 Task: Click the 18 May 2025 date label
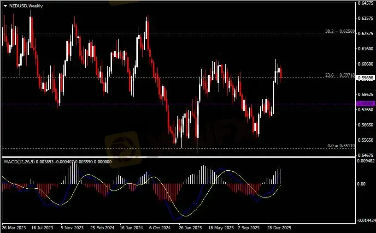[x=220, y=228]
